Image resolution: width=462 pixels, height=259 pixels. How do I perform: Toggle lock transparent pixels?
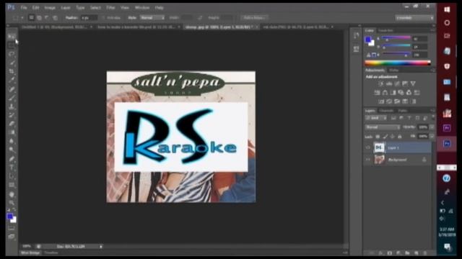click(378, 137)
